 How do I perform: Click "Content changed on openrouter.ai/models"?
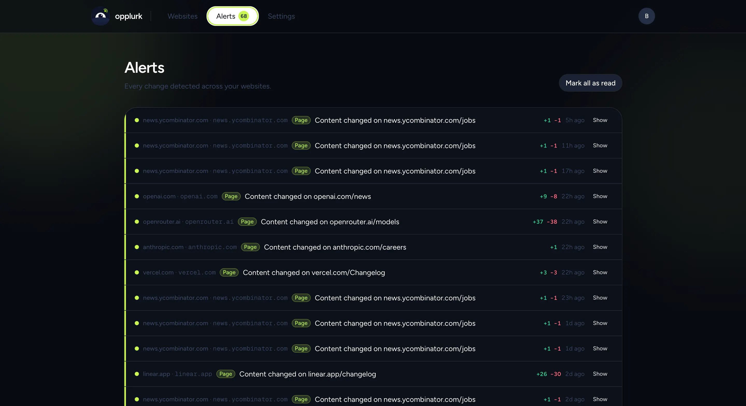[x=330, y=222]
